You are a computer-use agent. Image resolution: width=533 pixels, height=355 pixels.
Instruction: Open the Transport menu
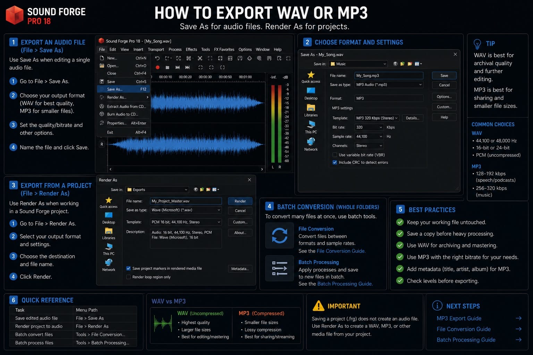coord(156,50)
